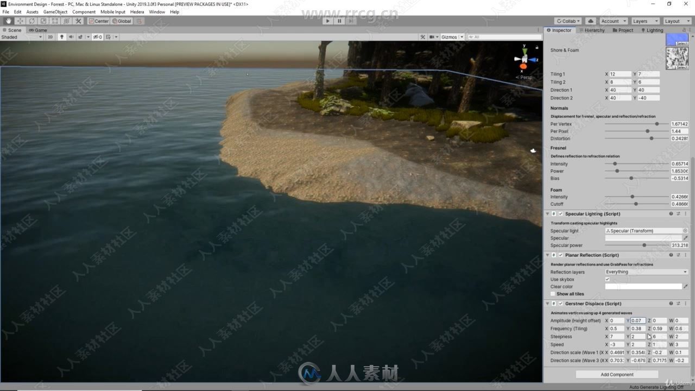This screenshot has width=695, height=391.
Task: Toggle the scene gizmo lock icon
Action: [537, 47]
